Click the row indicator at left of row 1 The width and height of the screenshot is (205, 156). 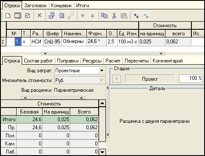click(3, 42)
